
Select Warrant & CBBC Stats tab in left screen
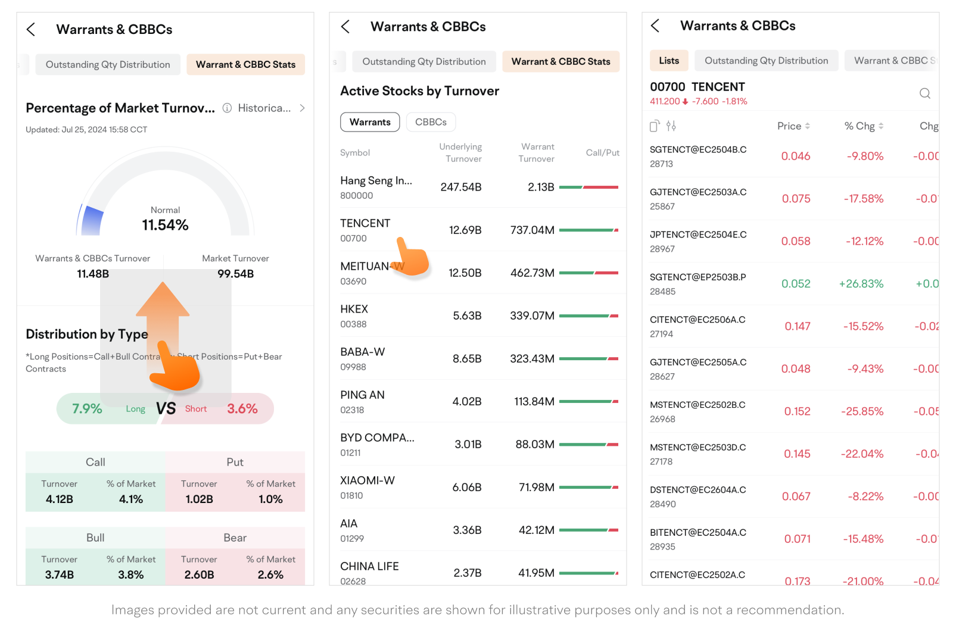pos(245,65)
